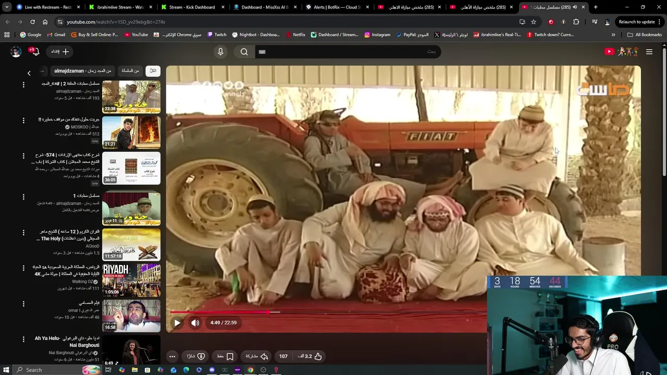Screen dimensions: 667x375
Task: Open the account avatar menu
Action: coord(16,52)
